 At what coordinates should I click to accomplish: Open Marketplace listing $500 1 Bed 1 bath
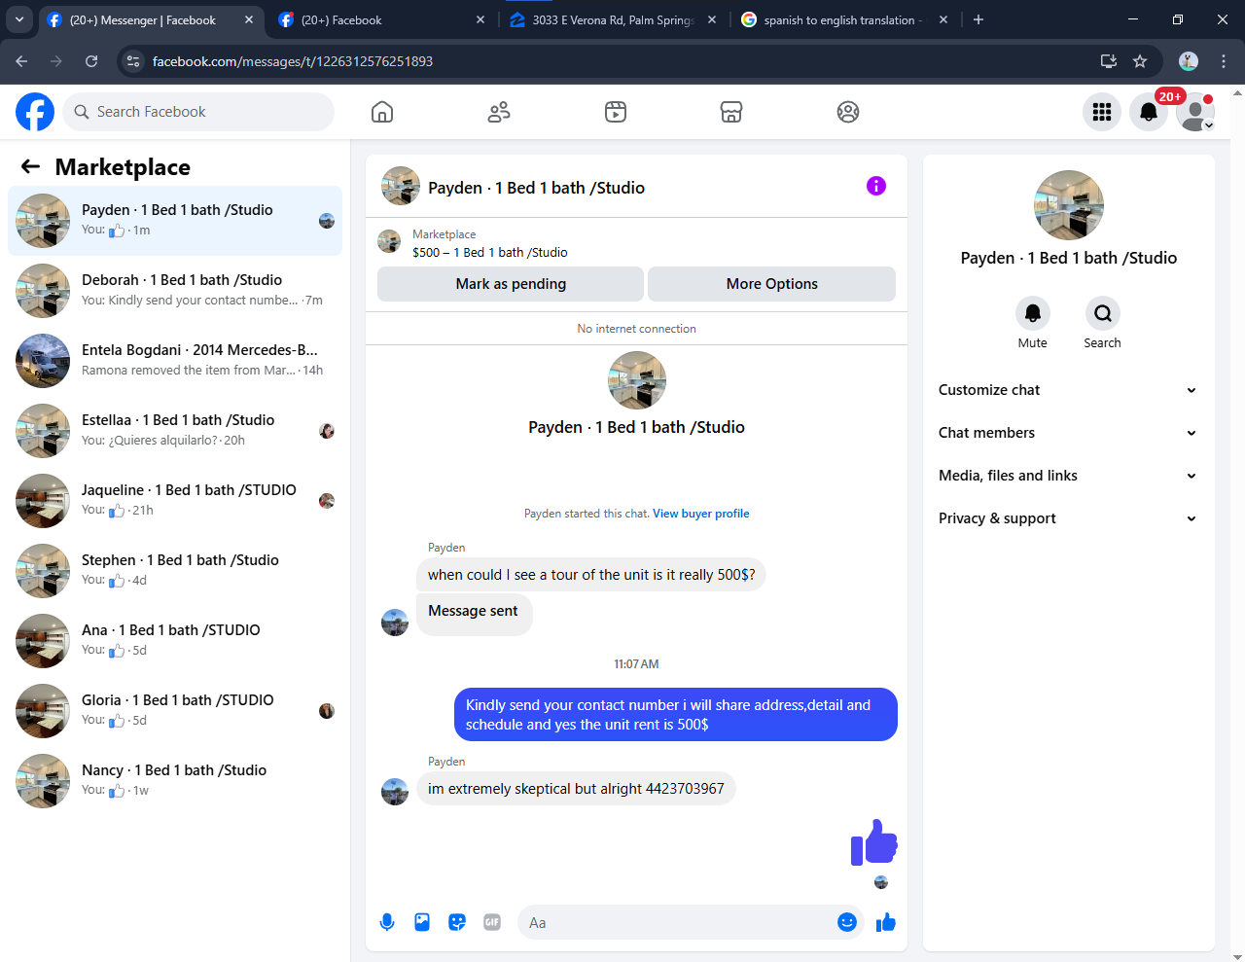pos(489,252)
